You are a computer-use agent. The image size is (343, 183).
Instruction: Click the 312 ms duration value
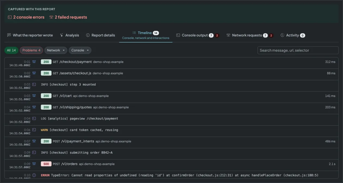(330, 62)
